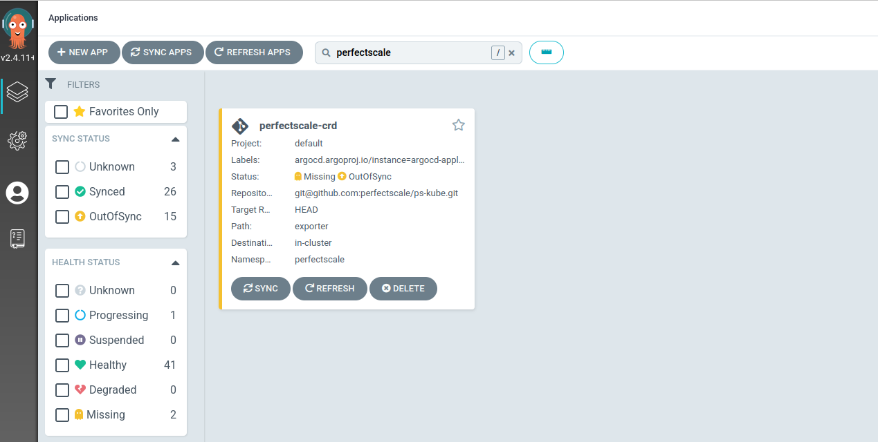Open the Documentation help icon in sidebar
This screenshot has width=878, height=442.
pyautogui.click(x=17, y=238)
